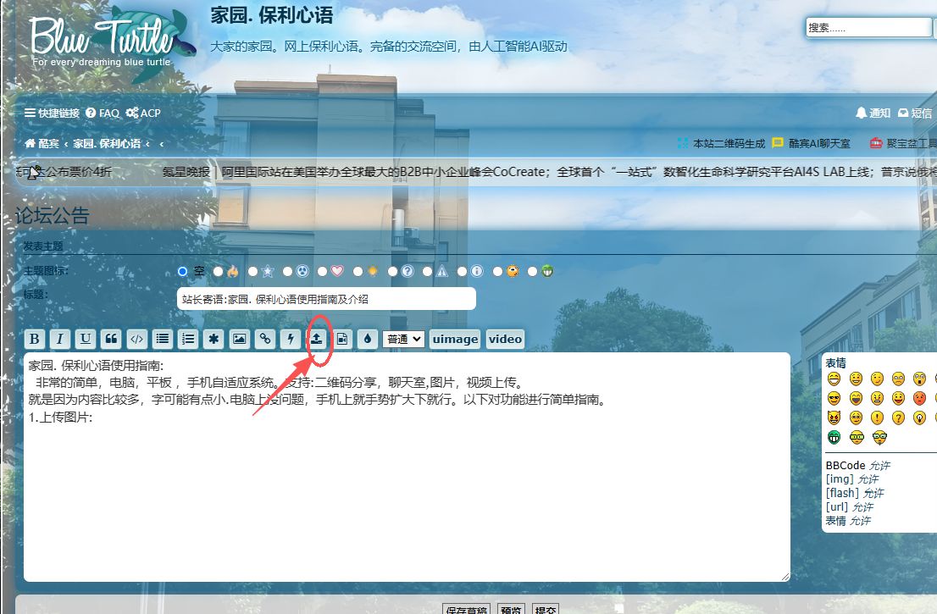This screenshot has height=614, width=937.
Task: Open the code block tool icon
Action: coord(137,339)
